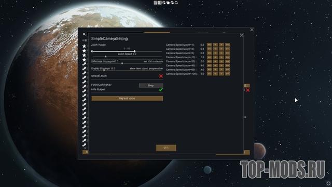
Task: Click the bottom center close button of dialog
Action: point(166,148)
